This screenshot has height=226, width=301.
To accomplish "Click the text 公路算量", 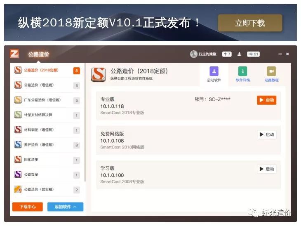I will [31, 174].
